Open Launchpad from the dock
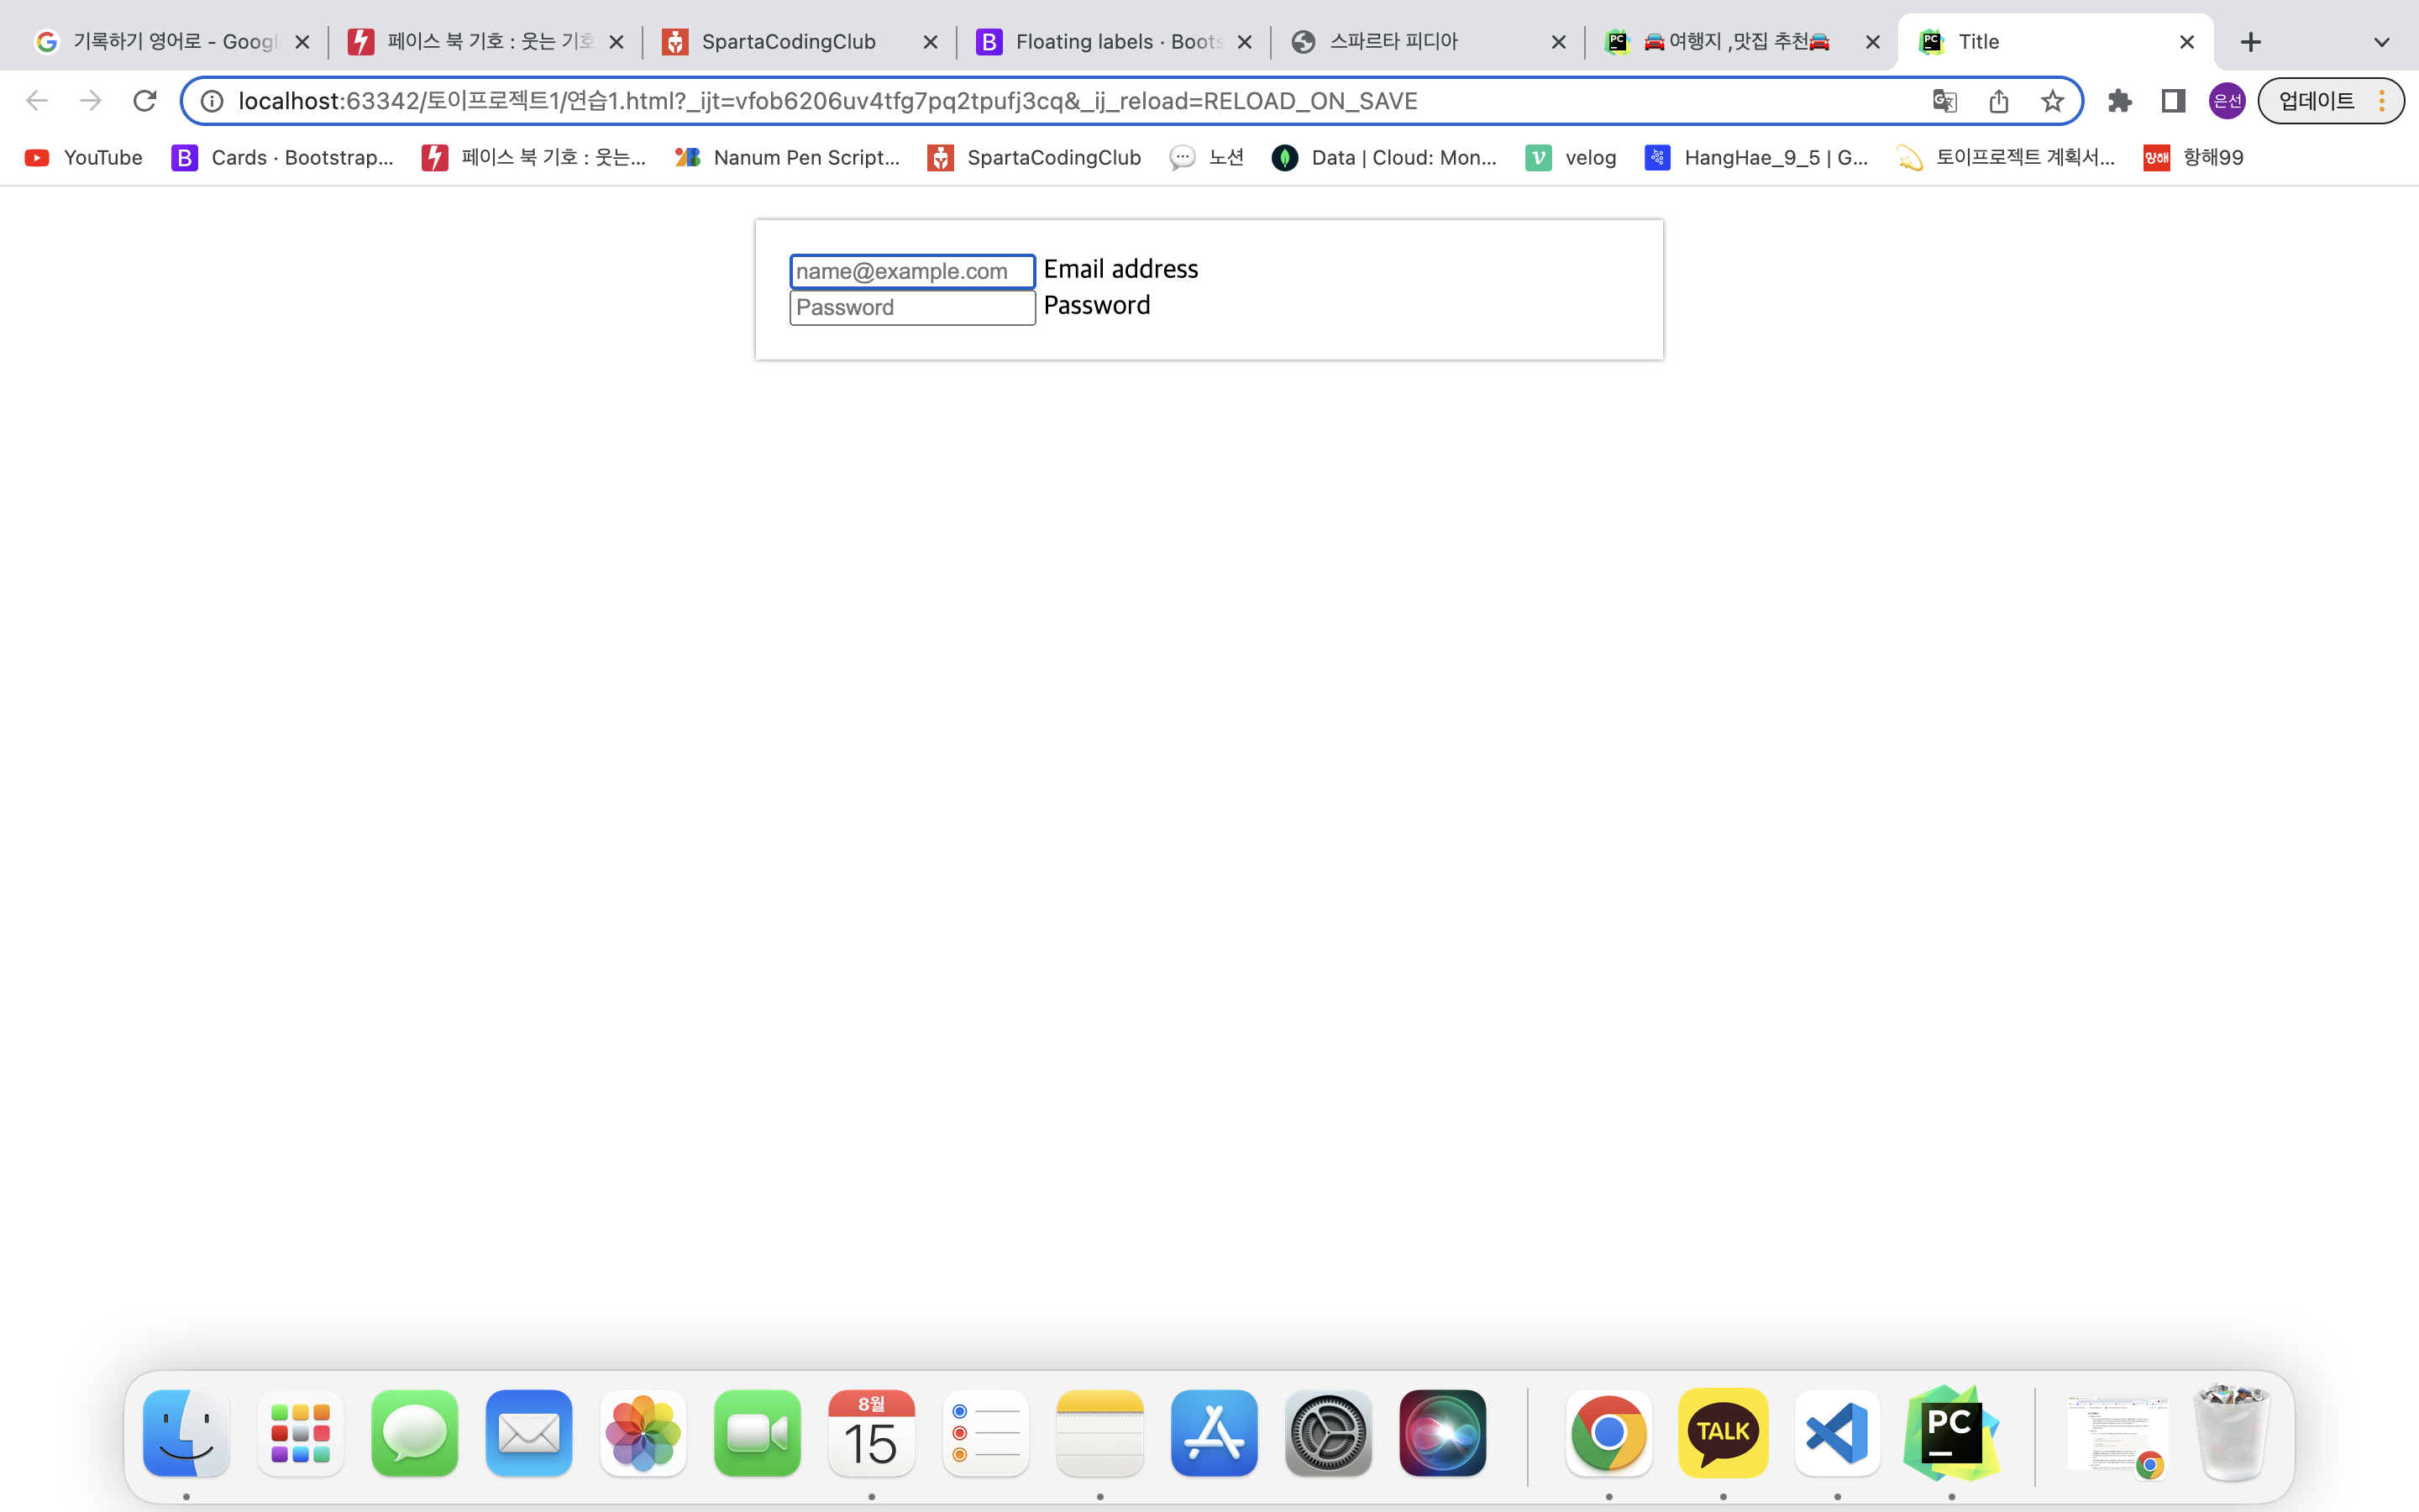 (x=300, y=1433)
